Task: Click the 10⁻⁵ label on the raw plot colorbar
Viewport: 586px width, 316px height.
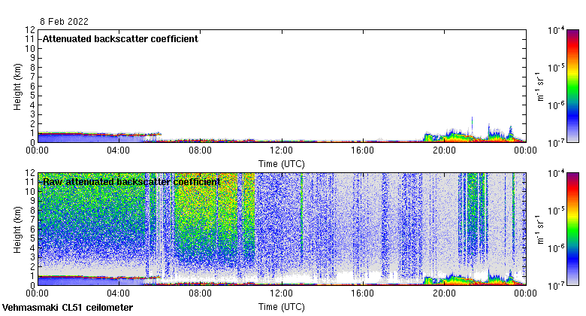Action: (556, 211)
